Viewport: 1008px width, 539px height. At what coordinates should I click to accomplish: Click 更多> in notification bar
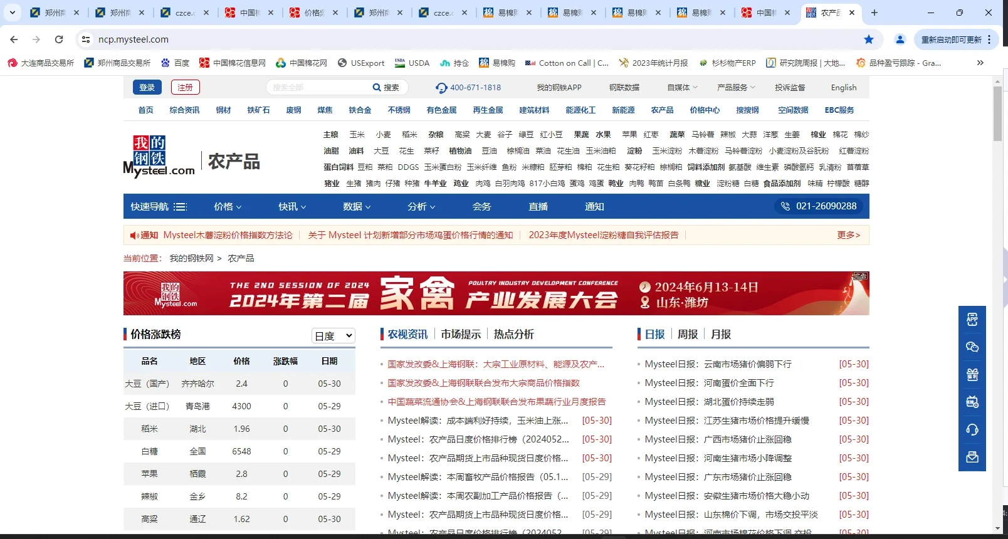[x=849, y=235]
